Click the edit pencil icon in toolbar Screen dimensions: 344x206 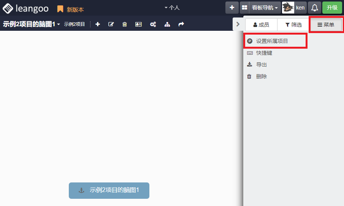pos(111,24)
